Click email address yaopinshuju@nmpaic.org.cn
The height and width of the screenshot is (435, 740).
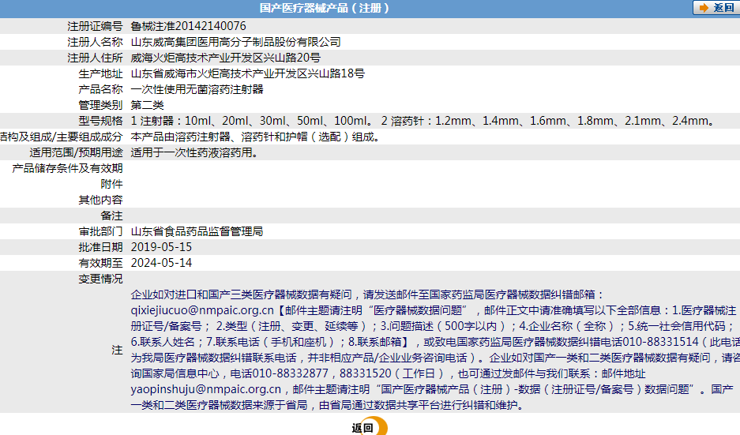206,389
